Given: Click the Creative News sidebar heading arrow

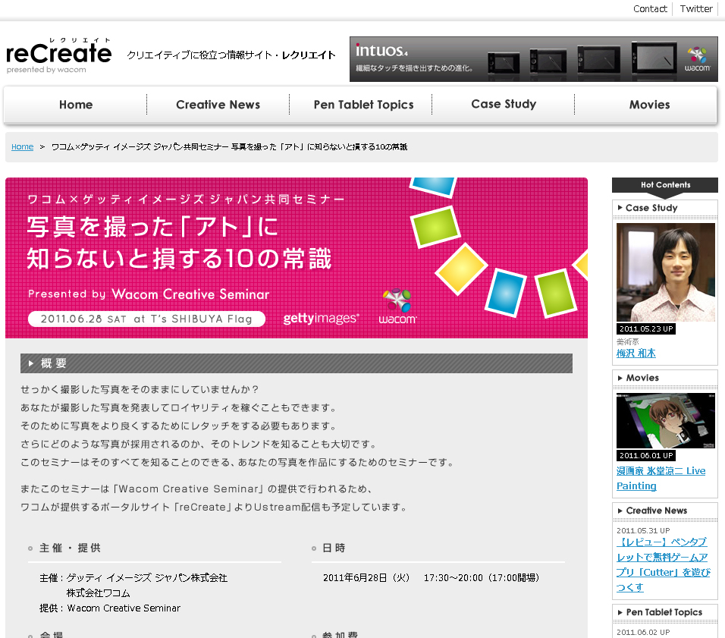Looking at the screenshot, I should [x=620, y=511].
